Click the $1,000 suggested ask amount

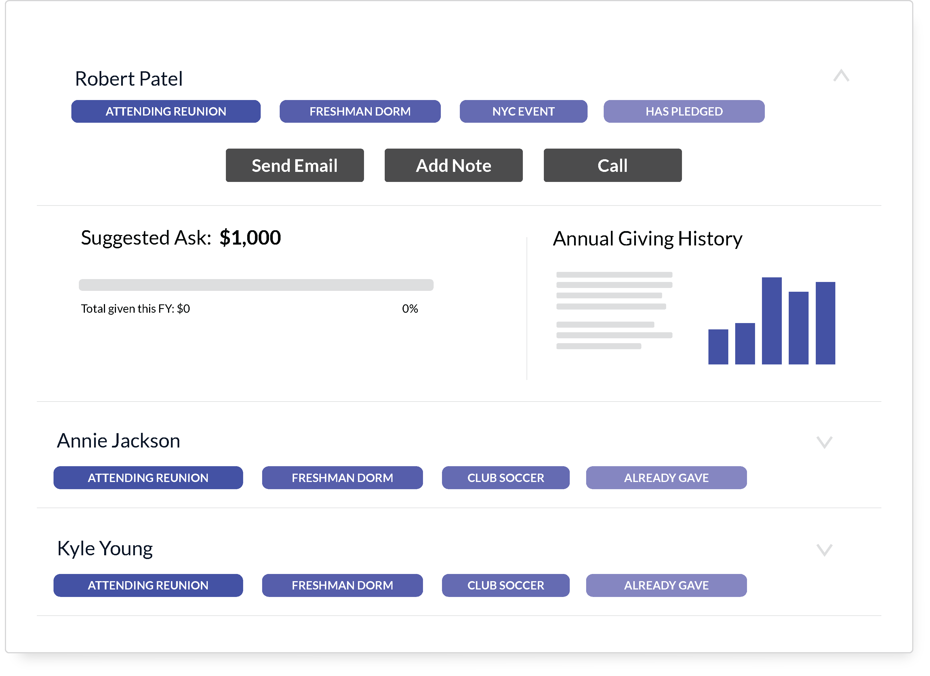(x=250, y=238)
